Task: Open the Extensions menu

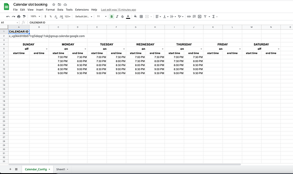Action: [82, 10]
